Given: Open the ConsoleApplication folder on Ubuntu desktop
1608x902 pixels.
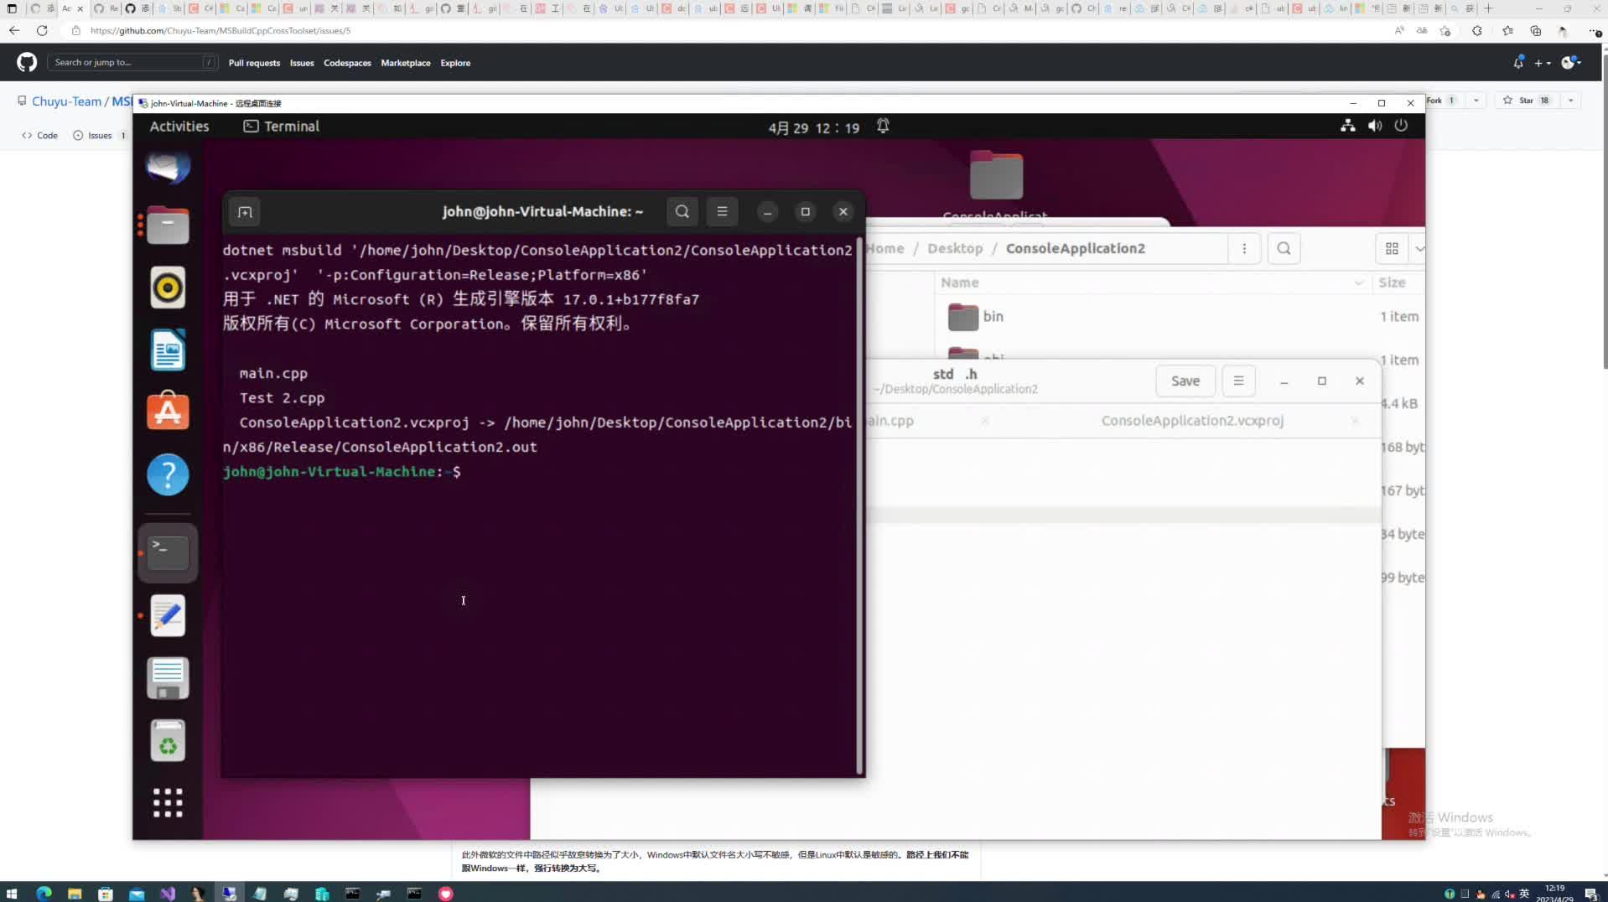Looking at the screenshot, I should tap(996, 184).
